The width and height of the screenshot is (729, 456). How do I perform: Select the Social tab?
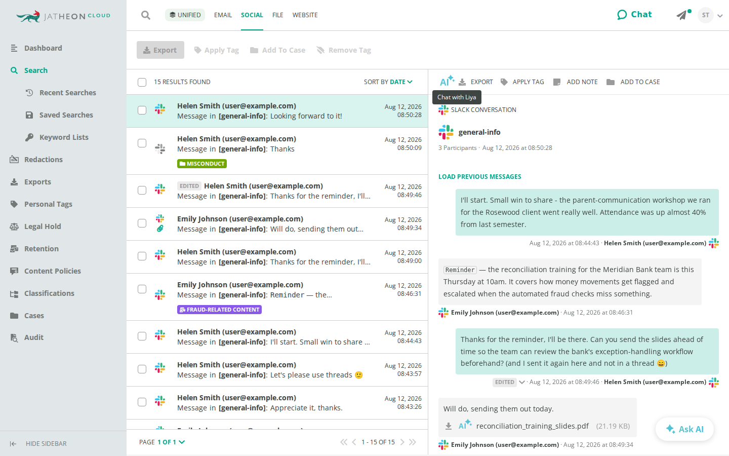pyautogui.click(x=252, y=15)
